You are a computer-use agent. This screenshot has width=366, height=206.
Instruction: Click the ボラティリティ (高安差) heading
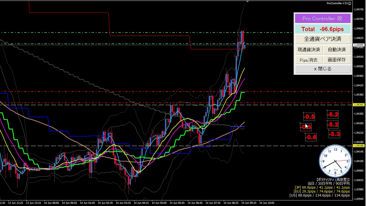(x=333, y=179)
